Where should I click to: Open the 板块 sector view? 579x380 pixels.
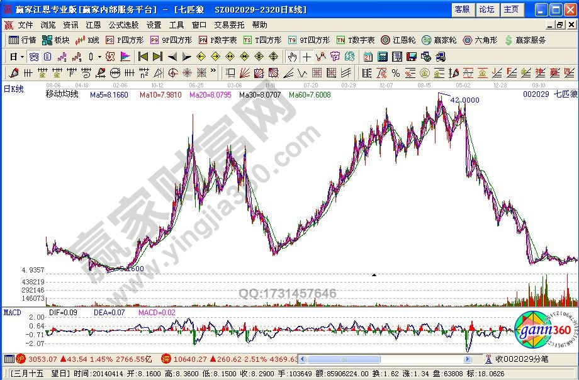(x=55, y=40)
